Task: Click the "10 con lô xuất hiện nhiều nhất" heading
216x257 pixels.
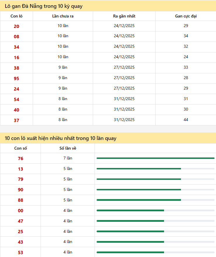Action: pos(61,138)
